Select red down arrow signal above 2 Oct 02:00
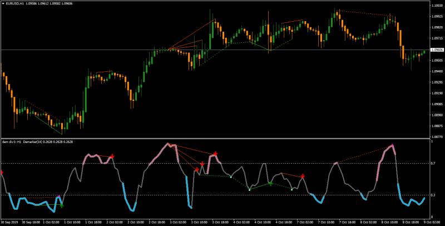445x226 pixels. click(x=112, y=156)
